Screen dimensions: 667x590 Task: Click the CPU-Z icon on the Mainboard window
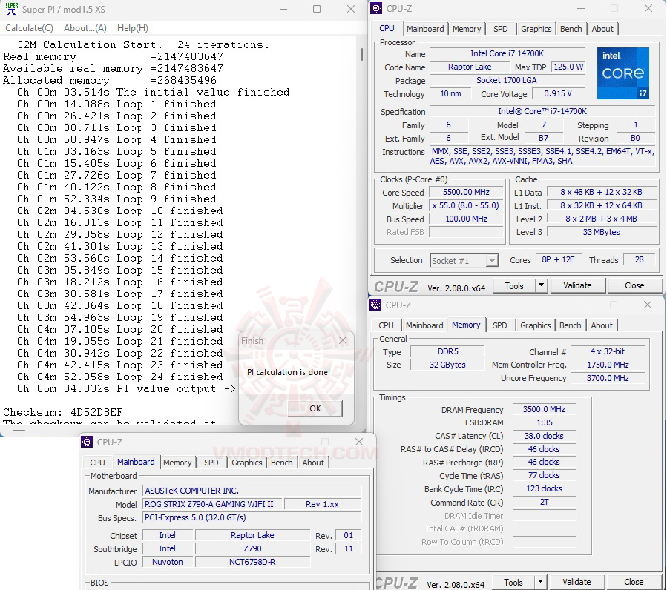pyautogui.click(x=88, y=441)
